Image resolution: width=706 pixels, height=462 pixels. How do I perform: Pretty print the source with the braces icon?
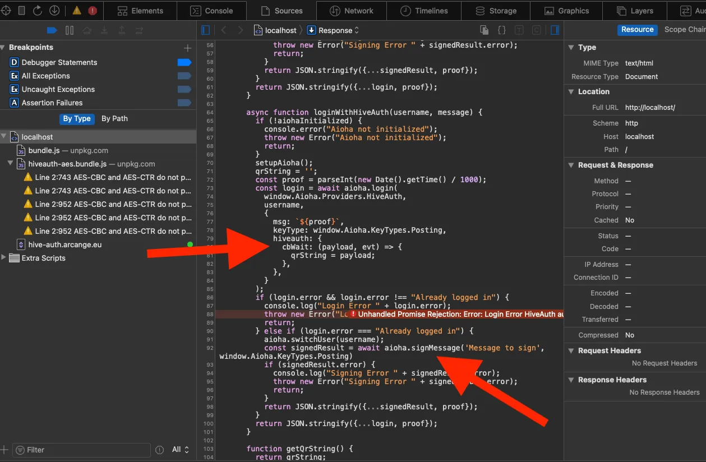tap(502, 30)
